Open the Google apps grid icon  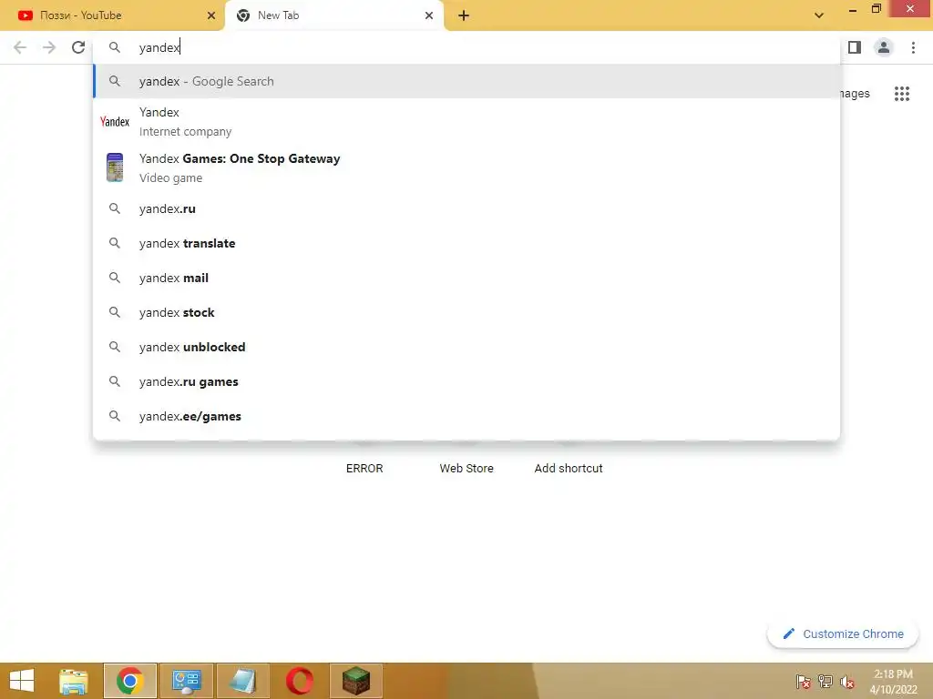(x=902, y=94)
